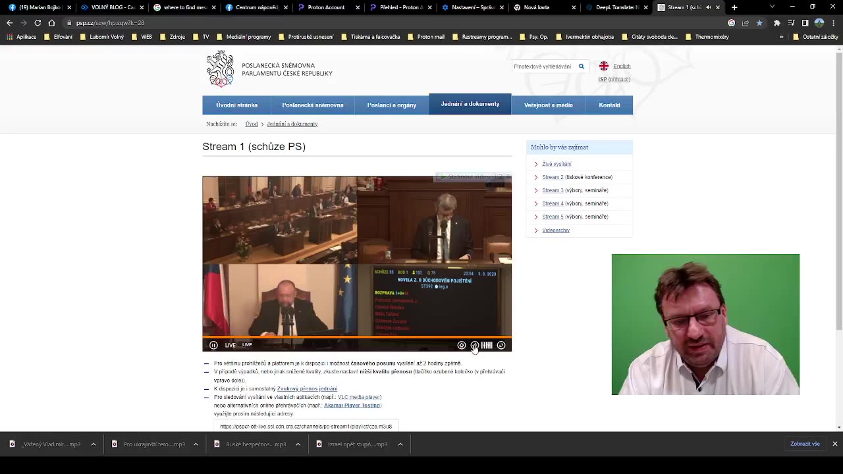The image size is (843, 474).
Task: Pause the live stream video
Action: 213,345
